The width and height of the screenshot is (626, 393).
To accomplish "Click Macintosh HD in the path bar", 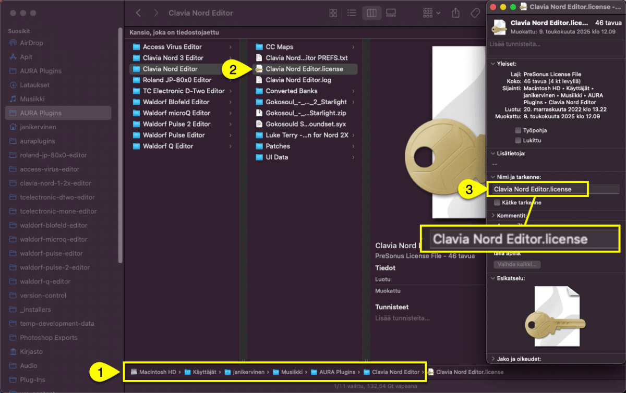I will [153, 372].
